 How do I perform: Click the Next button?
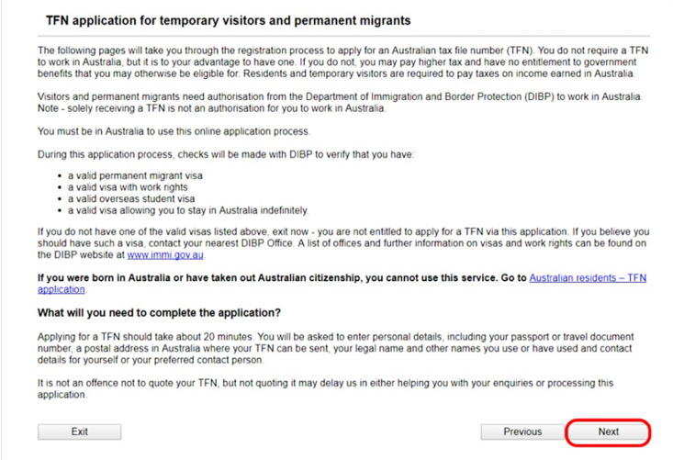point(608,432)
